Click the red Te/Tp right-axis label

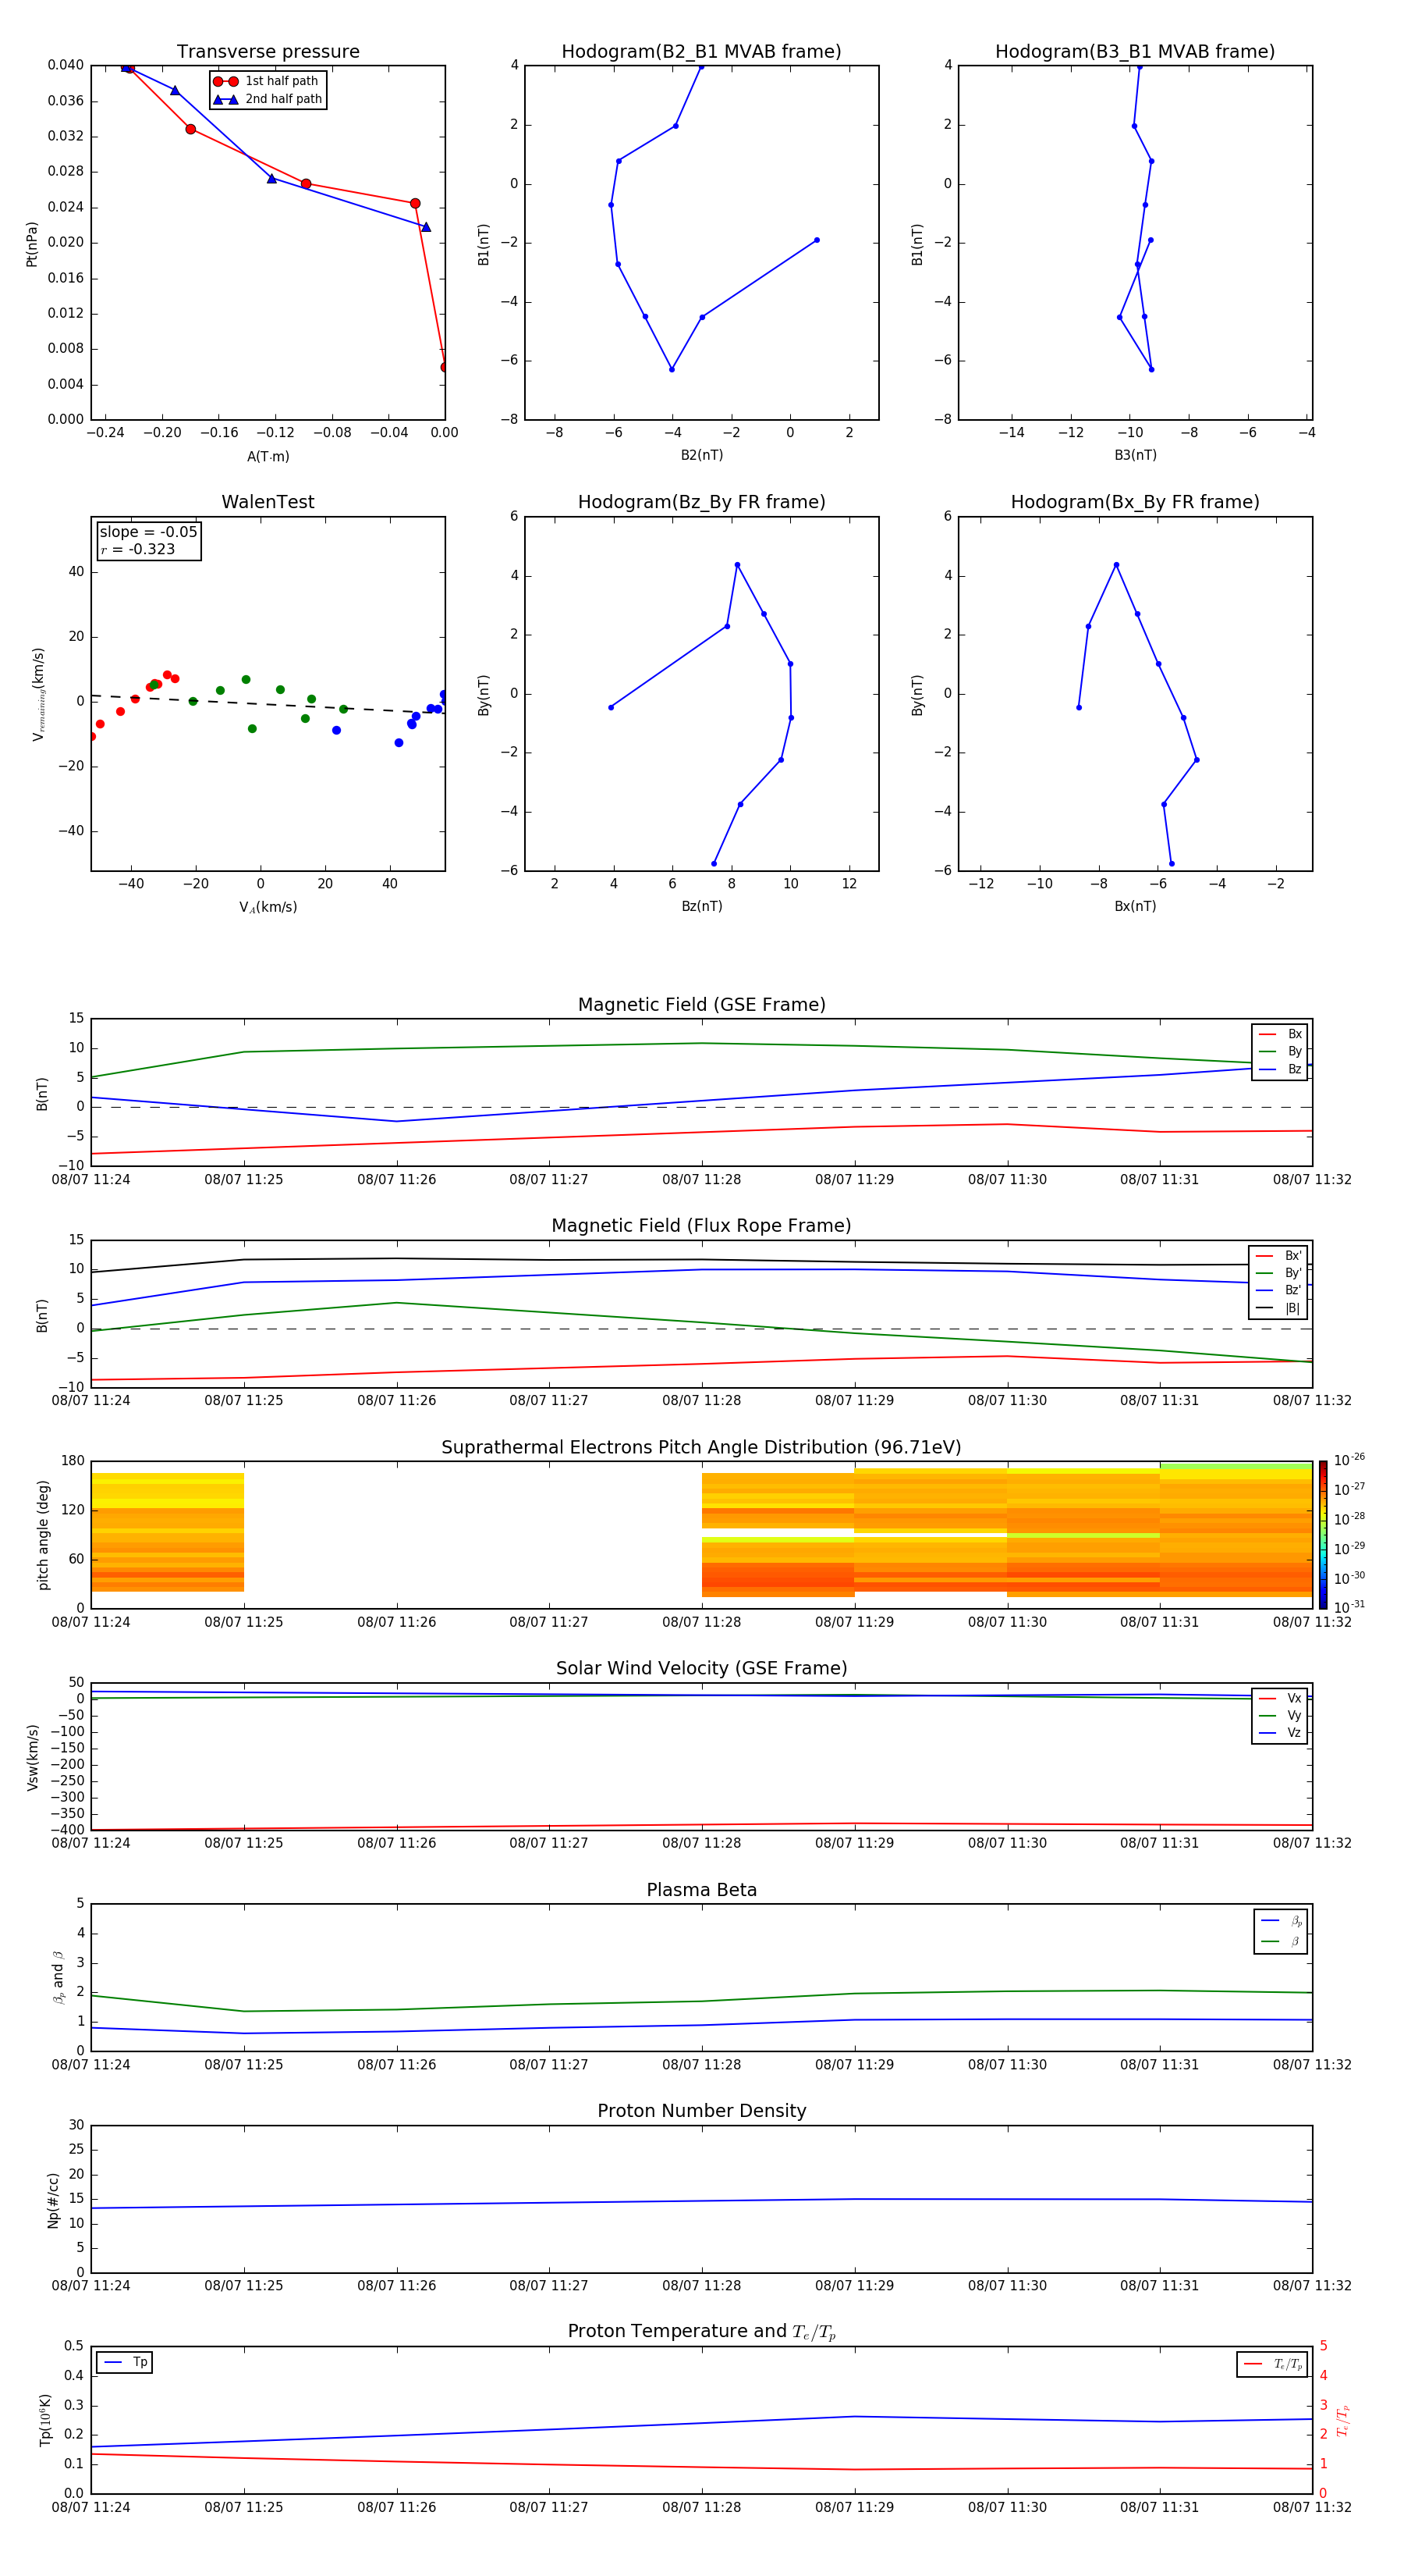(1343, 2421)
